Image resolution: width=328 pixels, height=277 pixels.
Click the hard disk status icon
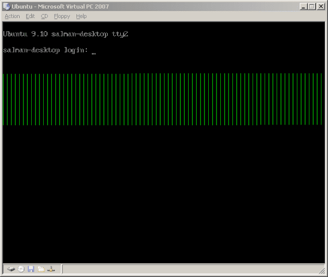(11, 269)
